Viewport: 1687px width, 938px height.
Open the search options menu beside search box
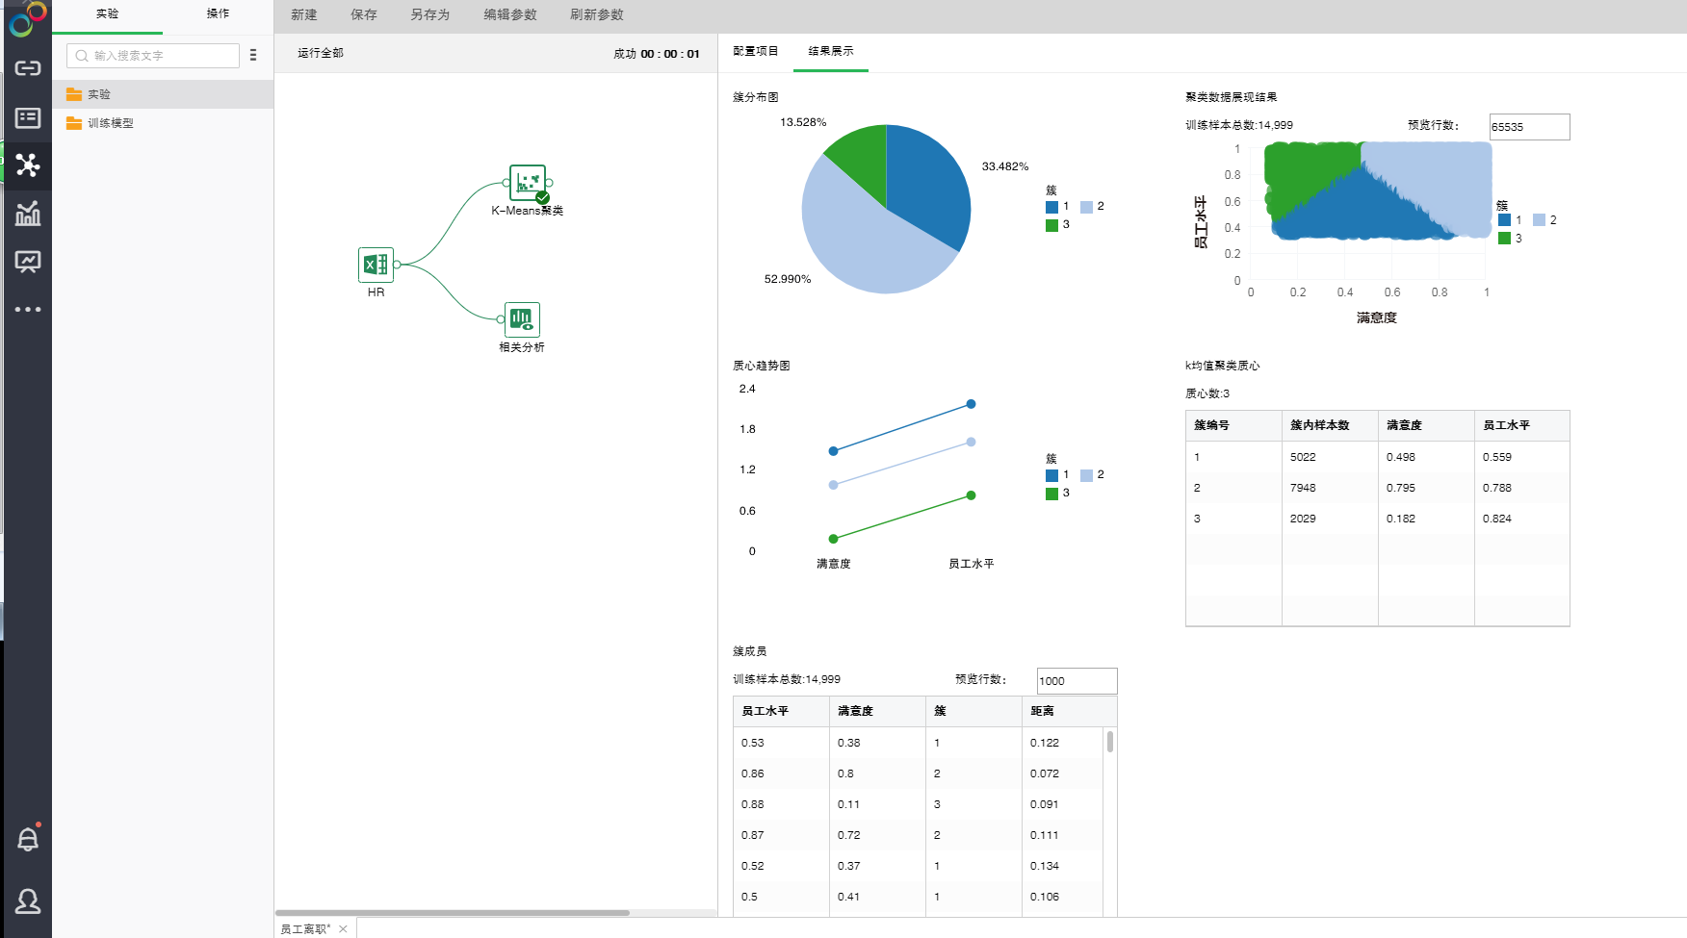point(253,56)
